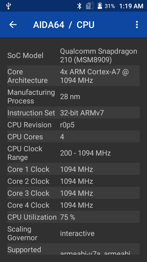Tap the SIM signal status icon
Screen dimensions: 147x262
(89, 6)
